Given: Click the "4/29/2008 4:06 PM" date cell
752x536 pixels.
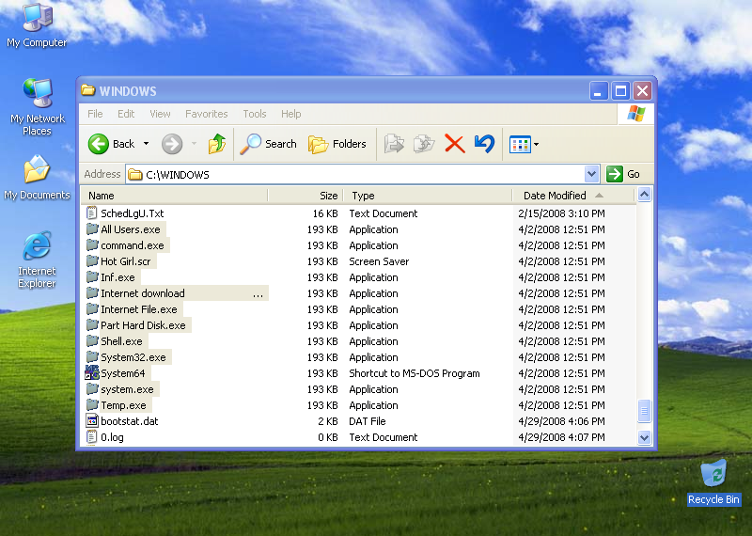Looking at the screenshot, I should pos(561,421).
